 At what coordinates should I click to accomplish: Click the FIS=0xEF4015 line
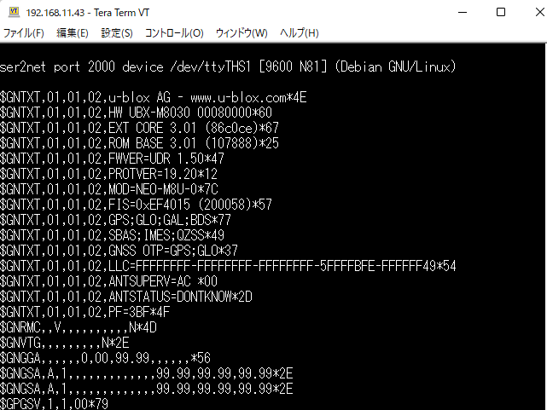point(136,205)
